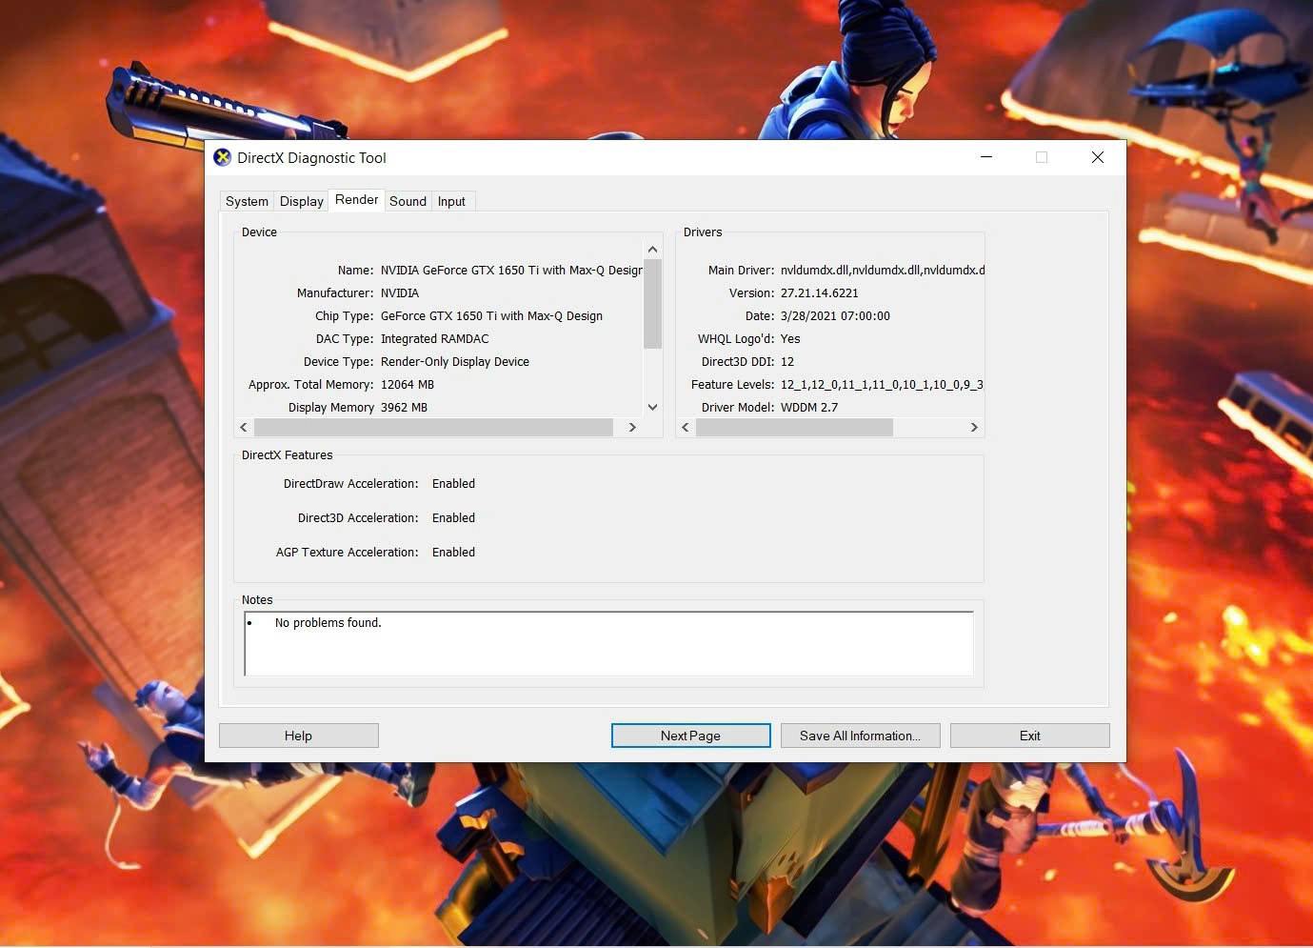Switch to the System tab
1313x948 pixels.
coord(247,201)
